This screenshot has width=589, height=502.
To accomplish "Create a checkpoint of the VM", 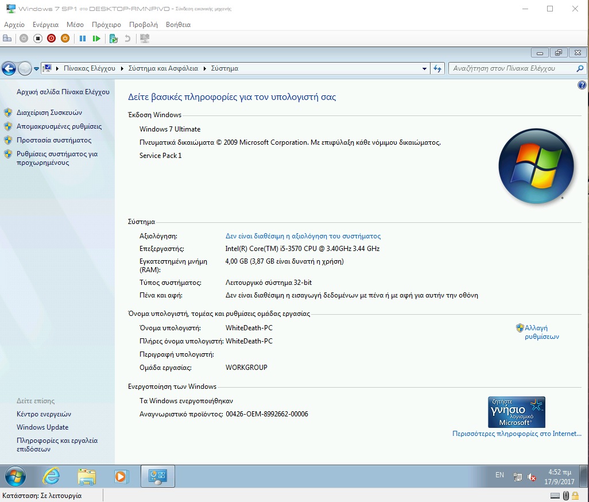I will 114,38.
